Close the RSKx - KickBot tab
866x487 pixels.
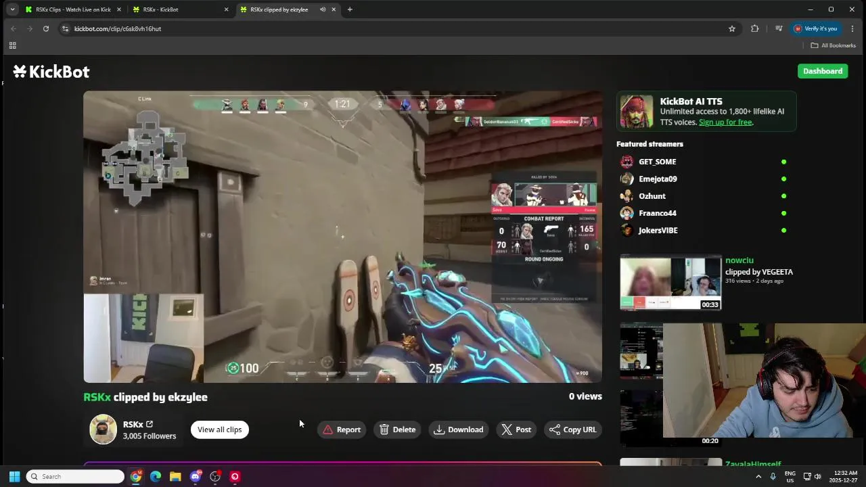click(226, 9)
